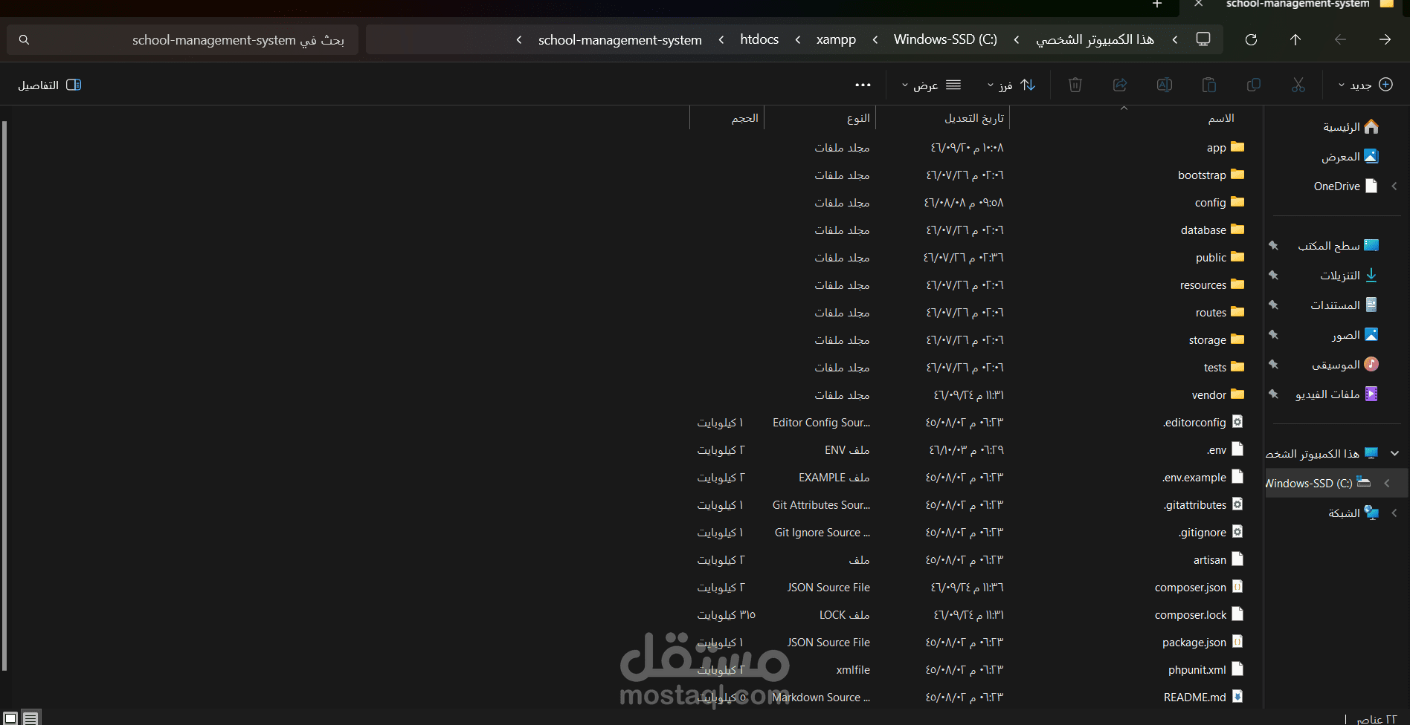
Task: Click the pin icon beside المستندات
Action: [1273, 305]
